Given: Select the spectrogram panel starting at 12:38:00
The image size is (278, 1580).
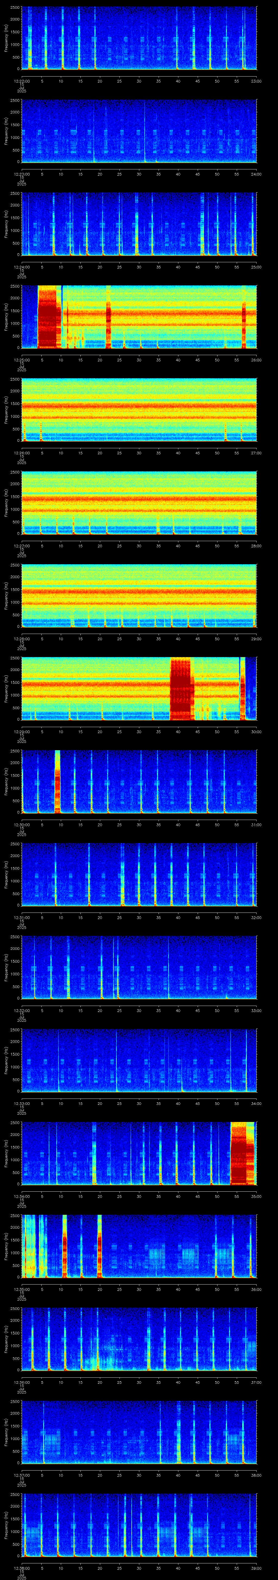Looking at the screenshot, I should click(x=139, y=1525).
